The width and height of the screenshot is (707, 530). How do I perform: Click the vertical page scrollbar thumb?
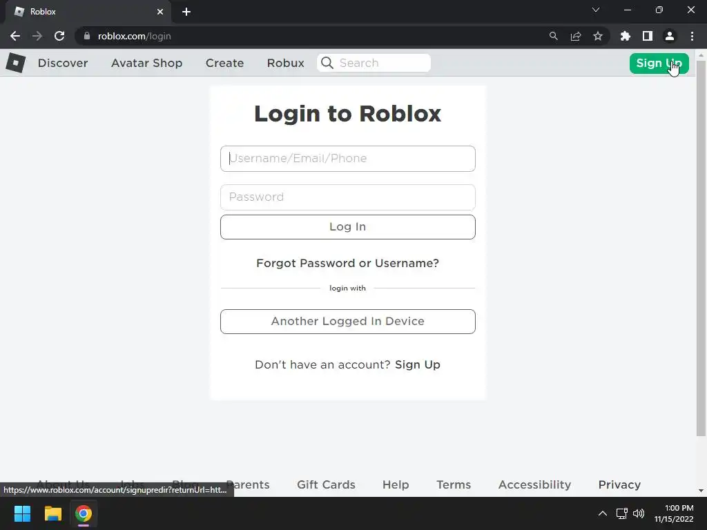pos(701,248)
